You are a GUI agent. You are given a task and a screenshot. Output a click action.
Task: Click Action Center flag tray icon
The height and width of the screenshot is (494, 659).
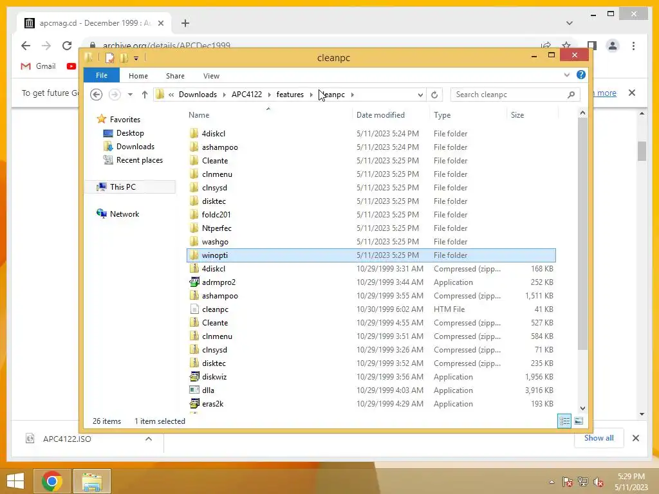click(567, 482)
